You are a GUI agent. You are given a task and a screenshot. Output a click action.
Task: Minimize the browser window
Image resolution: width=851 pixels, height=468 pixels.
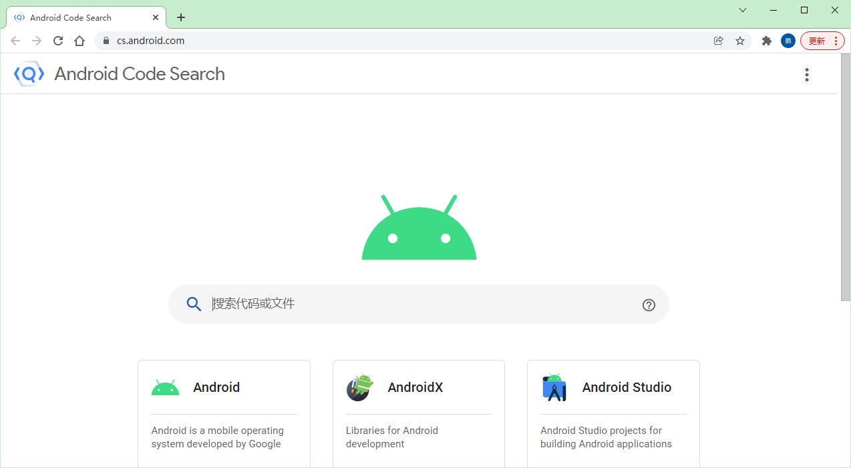(x=774, y=10)
